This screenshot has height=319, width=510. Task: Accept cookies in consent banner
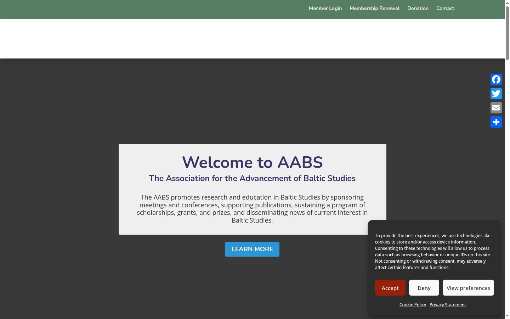coord(390,288)
